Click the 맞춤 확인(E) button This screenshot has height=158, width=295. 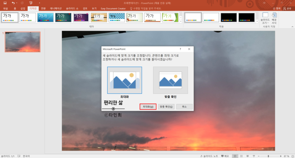[x=166, y=106]
